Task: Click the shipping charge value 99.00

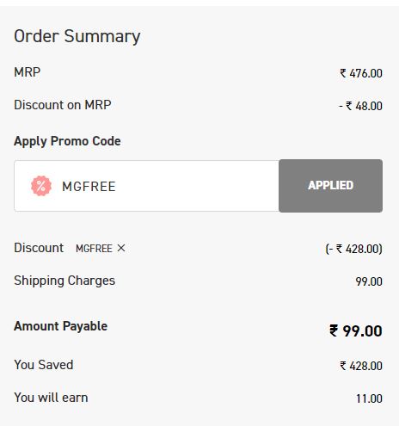Action: pos(369,281)
